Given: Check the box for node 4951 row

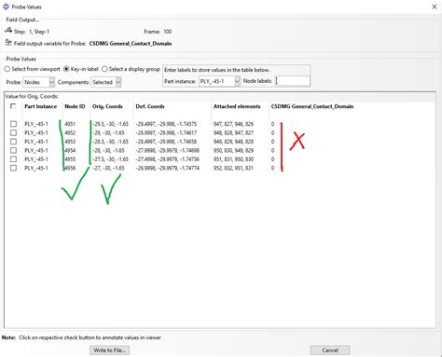Looking at the screenshot, I should 13,124.
